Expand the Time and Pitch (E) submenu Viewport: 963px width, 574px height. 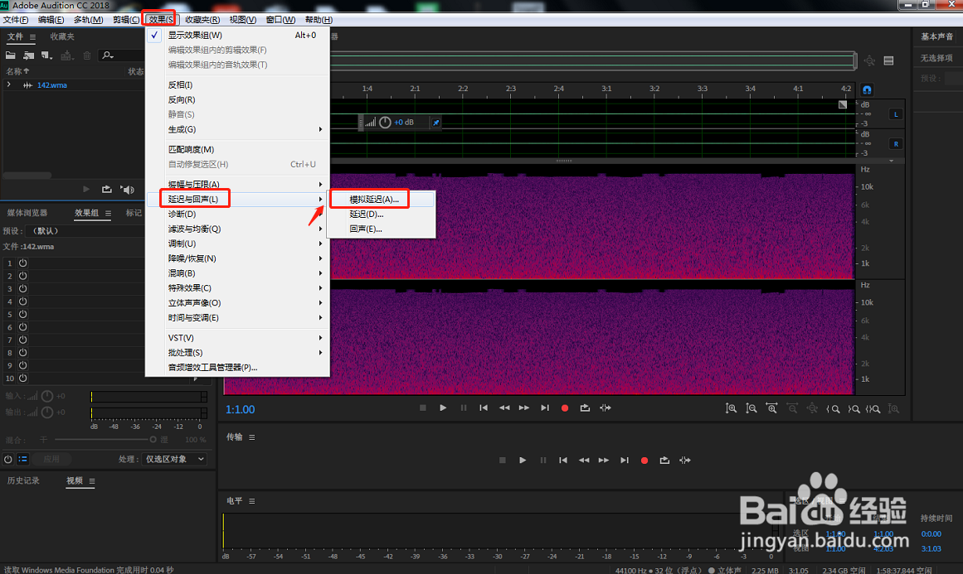click(x=237, y=318)
